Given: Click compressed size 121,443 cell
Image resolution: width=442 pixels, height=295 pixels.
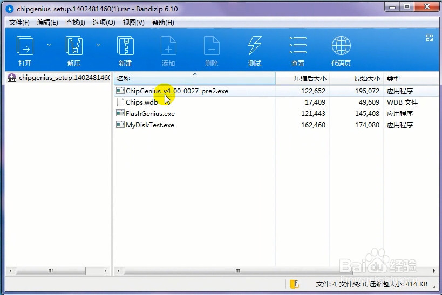Looking at the screenshot, I should [x=313, y=114].
